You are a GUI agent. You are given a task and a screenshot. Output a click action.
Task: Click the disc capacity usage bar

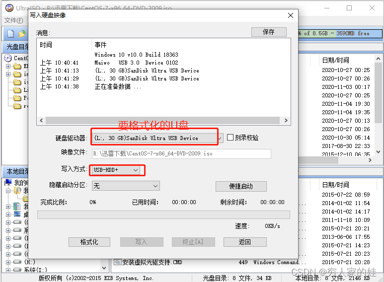[x=340, y=34]
